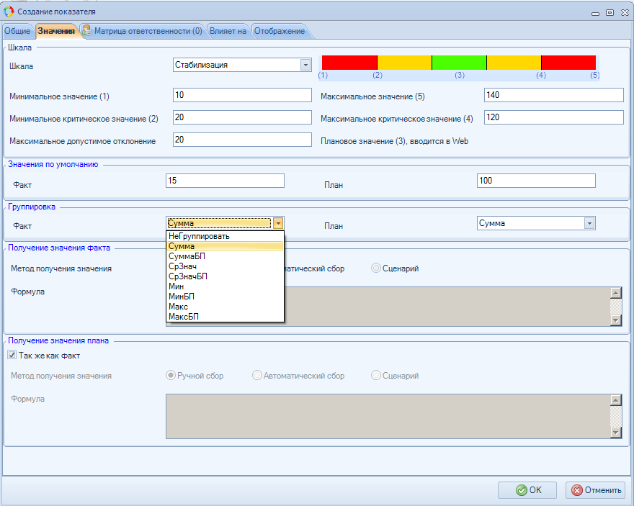Click the Матрица ответственности tab person icon
The image size is (634, 506).
(x=87, y=31)
